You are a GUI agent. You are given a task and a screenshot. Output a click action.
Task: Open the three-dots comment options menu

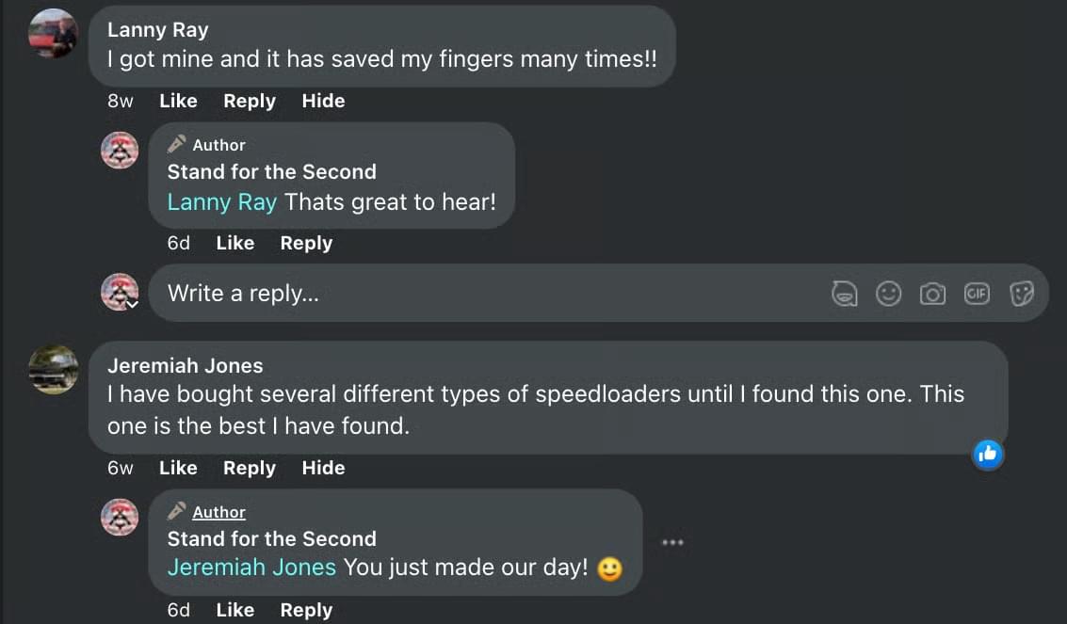[x=671, y=542]
